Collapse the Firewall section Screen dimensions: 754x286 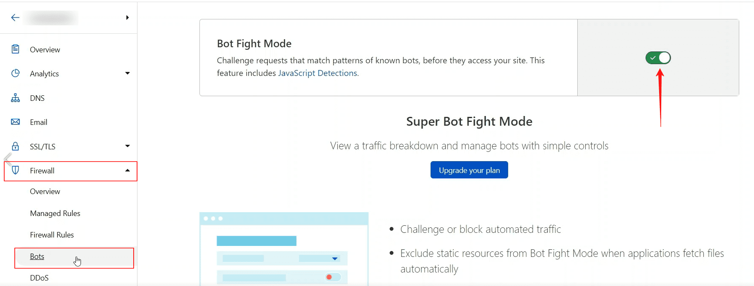[127, 170]
